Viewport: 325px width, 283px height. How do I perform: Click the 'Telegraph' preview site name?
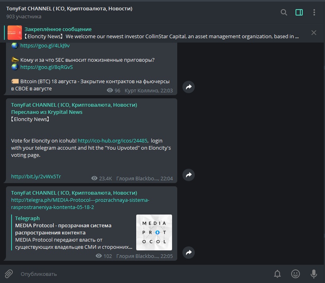27,219
